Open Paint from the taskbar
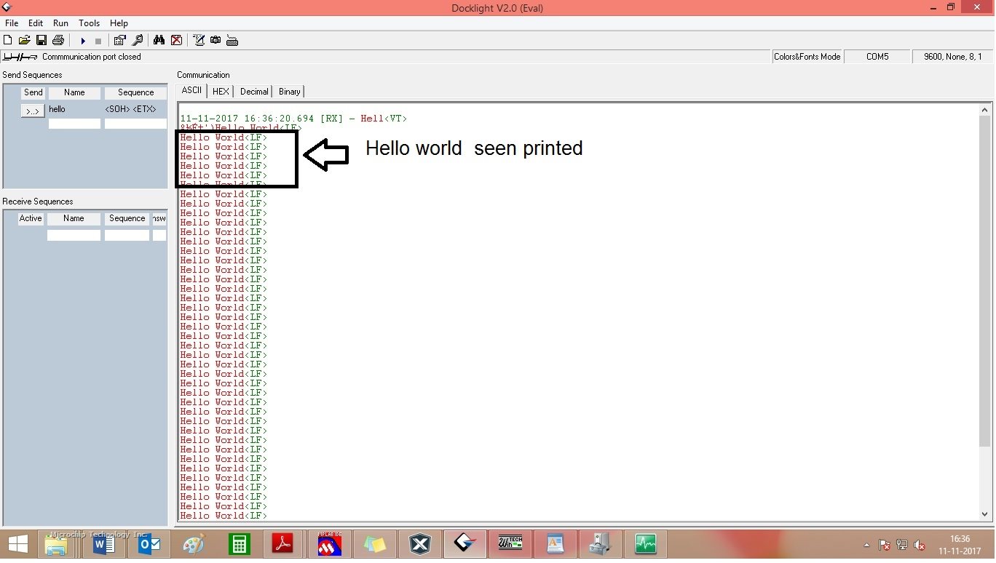996x563 pixels. coord(194,544)
